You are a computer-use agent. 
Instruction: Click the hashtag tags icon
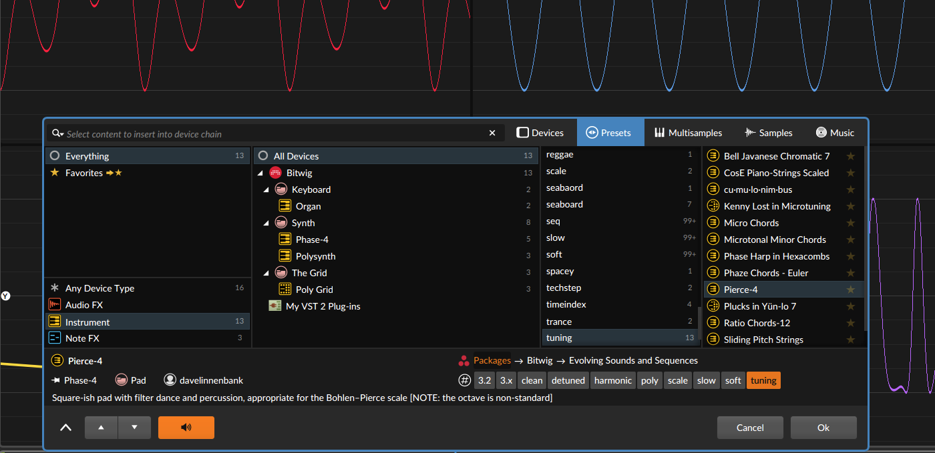coord(465,380)
